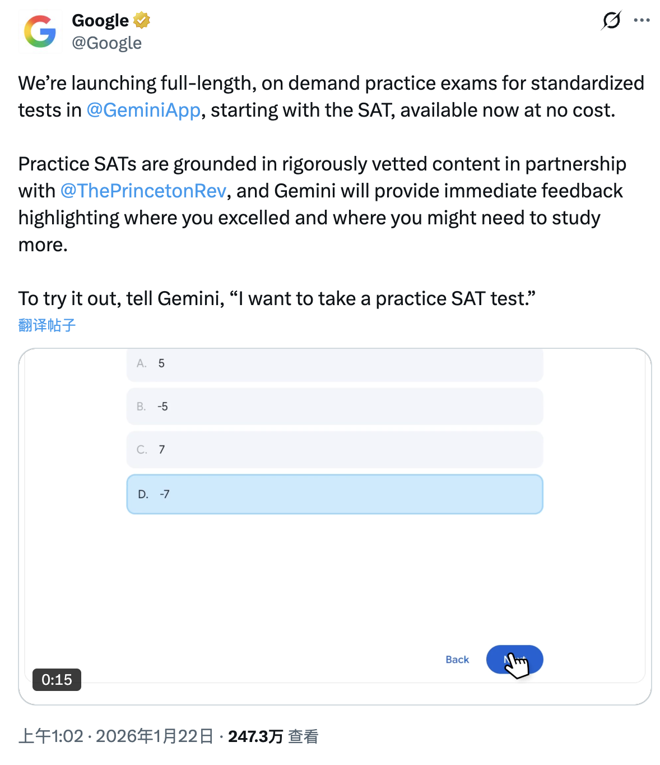Screen dimensions: 660x765
Task: Visit the @ThePrincetonRev mention
Action: [143, 191]
